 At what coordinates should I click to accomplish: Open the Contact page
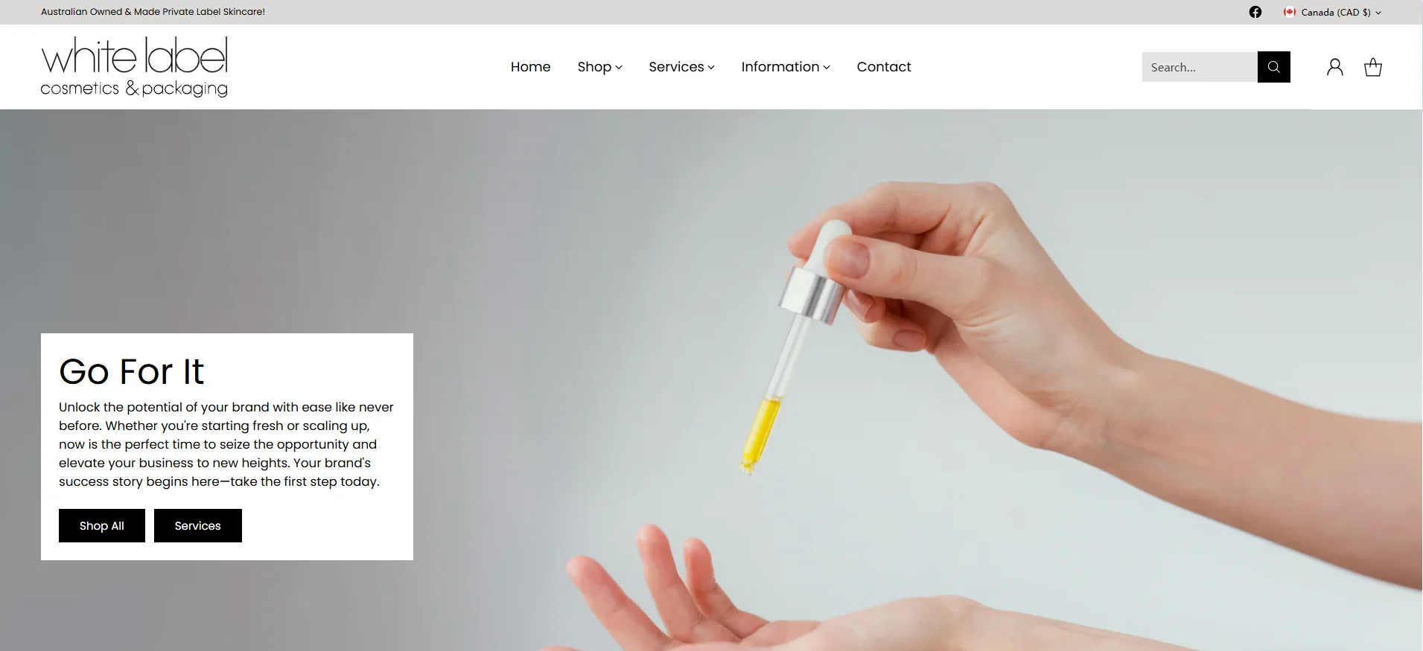coord(884,67)
